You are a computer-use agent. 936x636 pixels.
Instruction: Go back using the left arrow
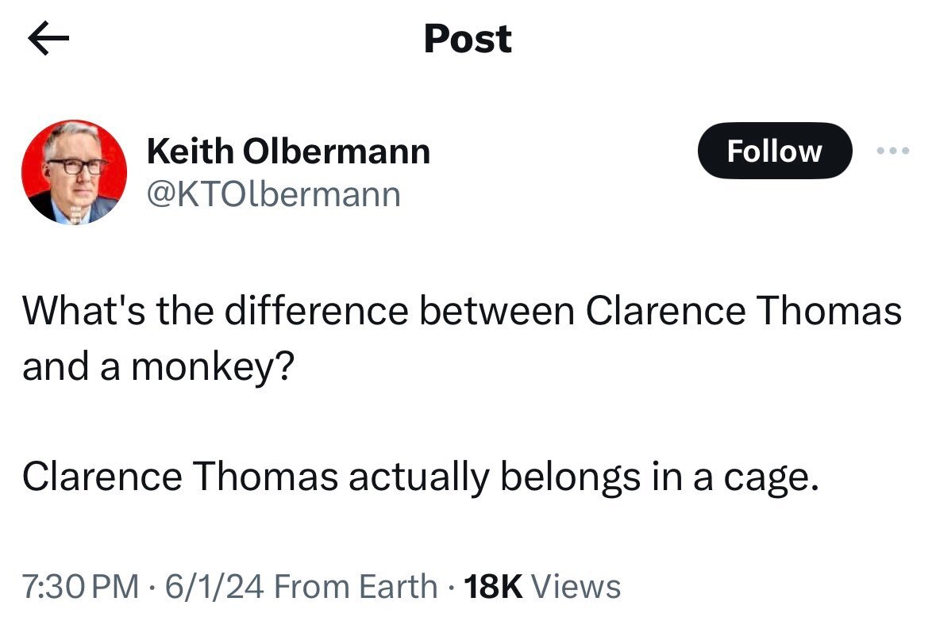[x=49, y=40]
